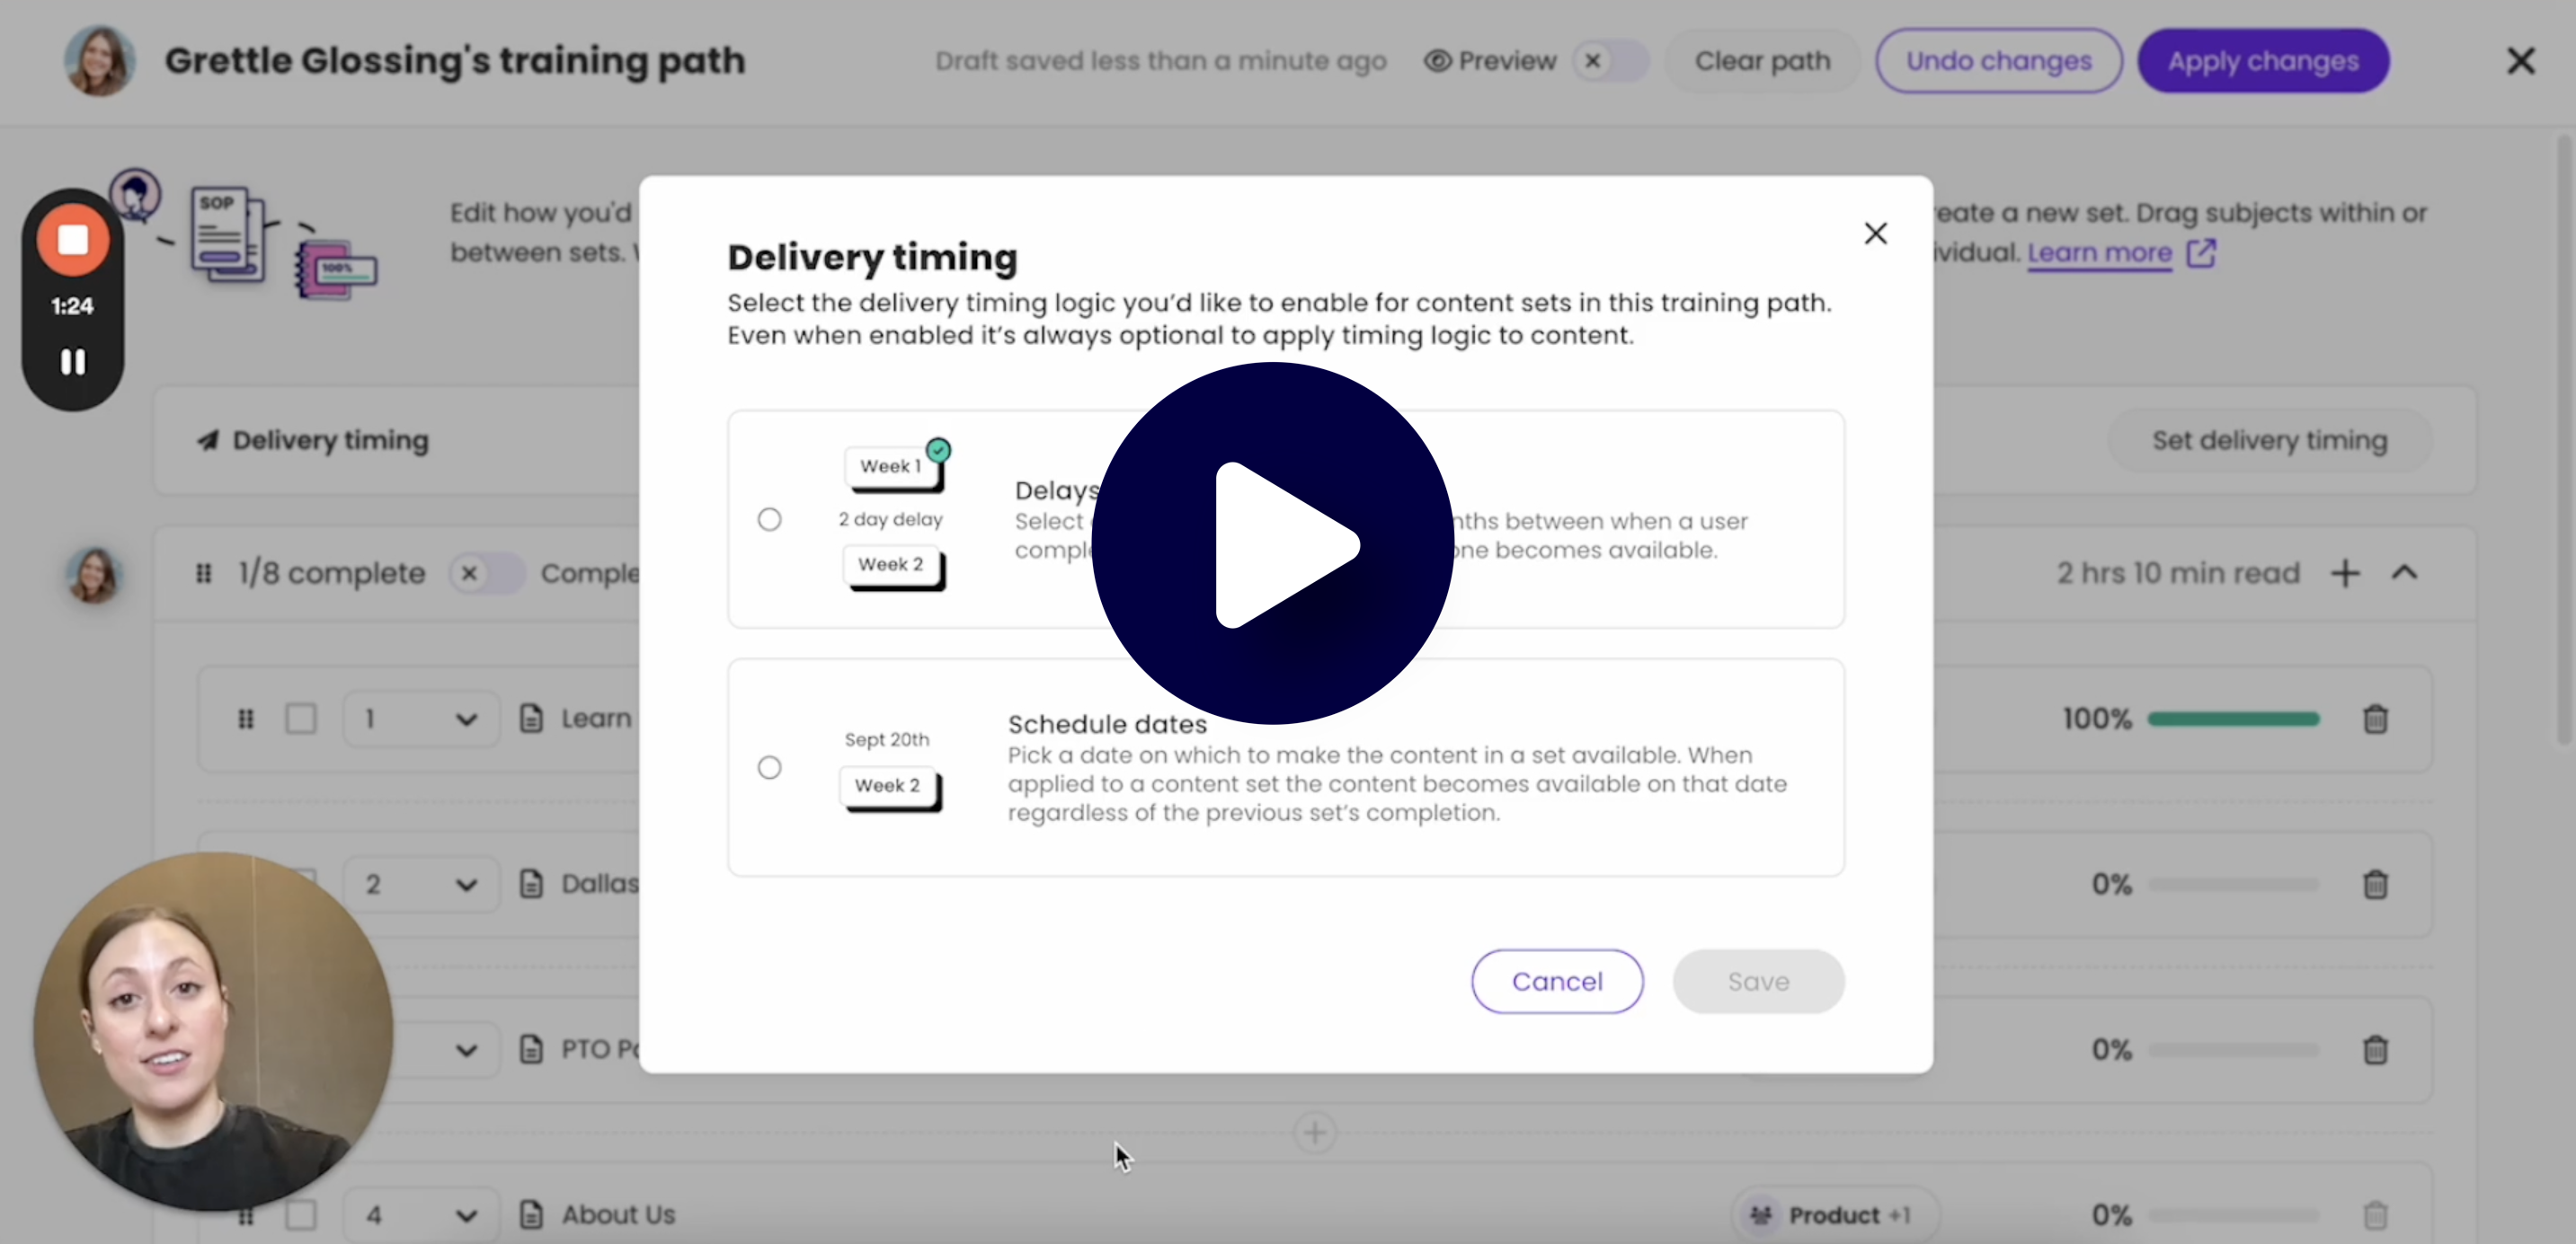
Task: Pause the screen recording
Action: [72, 361]
